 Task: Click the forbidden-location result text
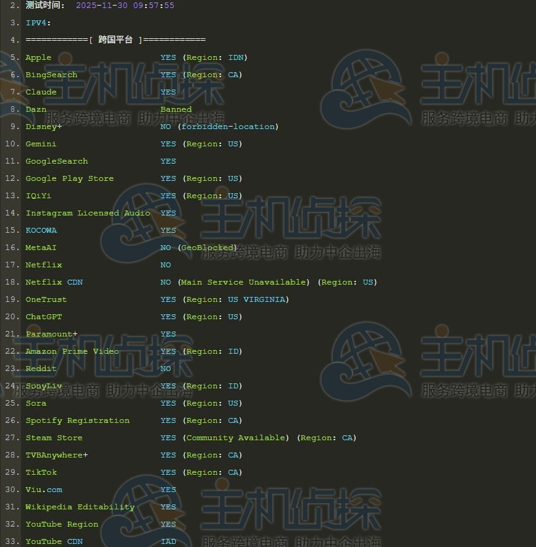[228, 127]
